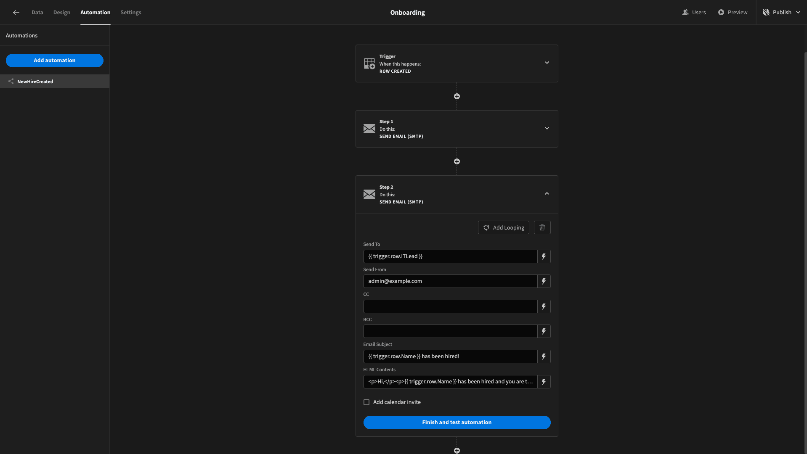This screenshot has height=454, width=807.
Task: Click the Send From input field
Action: coord(450,281)
